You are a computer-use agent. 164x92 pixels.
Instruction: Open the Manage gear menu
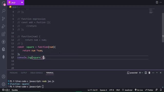pyautogui.click(x=3, y=84)
